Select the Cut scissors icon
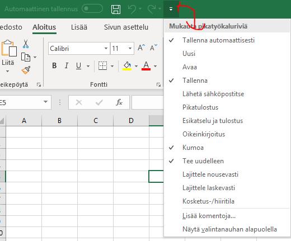The image size is (291, 241). [x=26, y=44]
